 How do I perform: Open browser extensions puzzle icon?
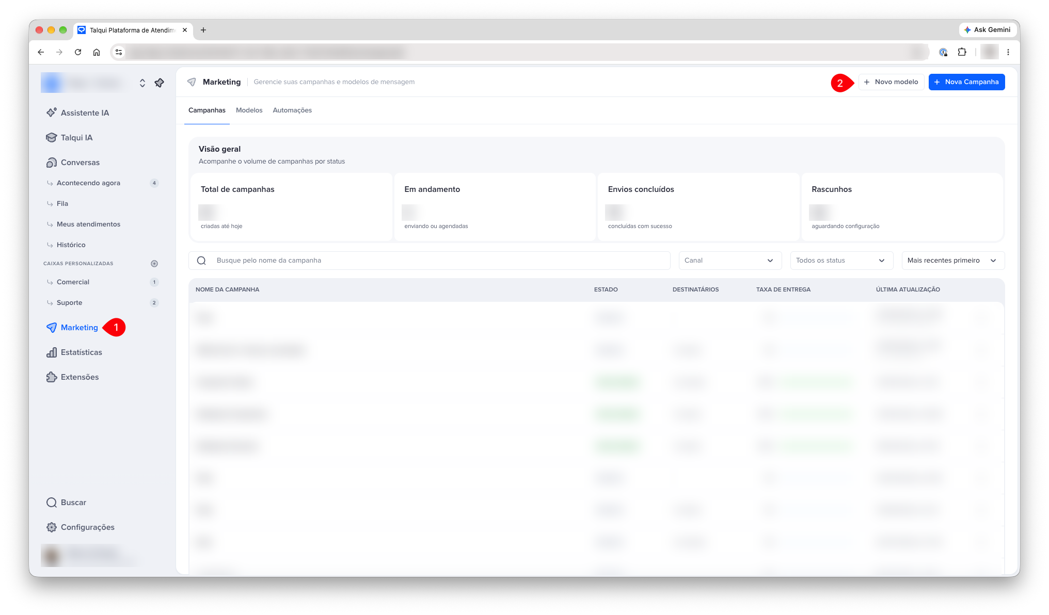tap(962, 52)
